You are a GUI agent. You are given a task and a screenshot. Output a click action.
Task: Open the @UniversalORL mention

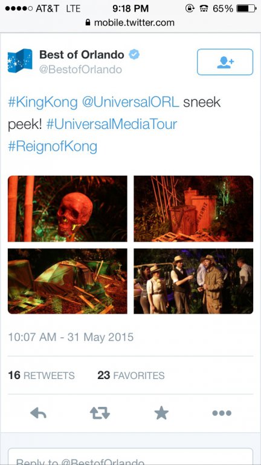(x=130, y=102)
